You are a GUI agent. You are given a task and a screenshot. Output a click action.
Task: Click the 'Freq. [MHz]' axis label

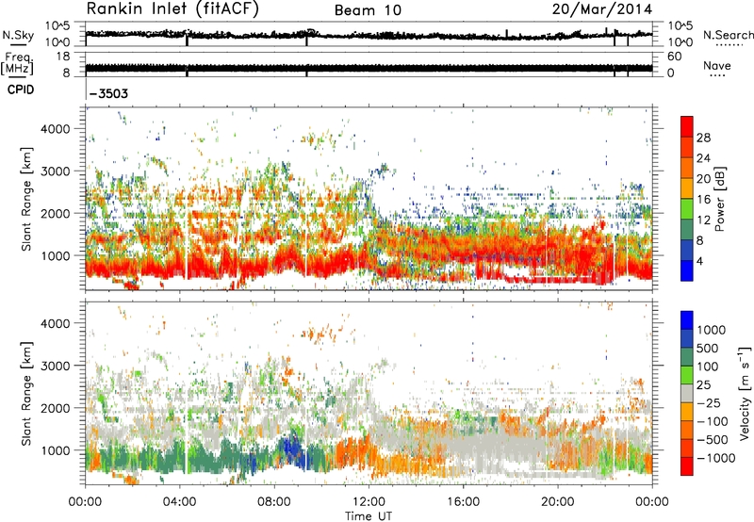(x=17, y=64)
